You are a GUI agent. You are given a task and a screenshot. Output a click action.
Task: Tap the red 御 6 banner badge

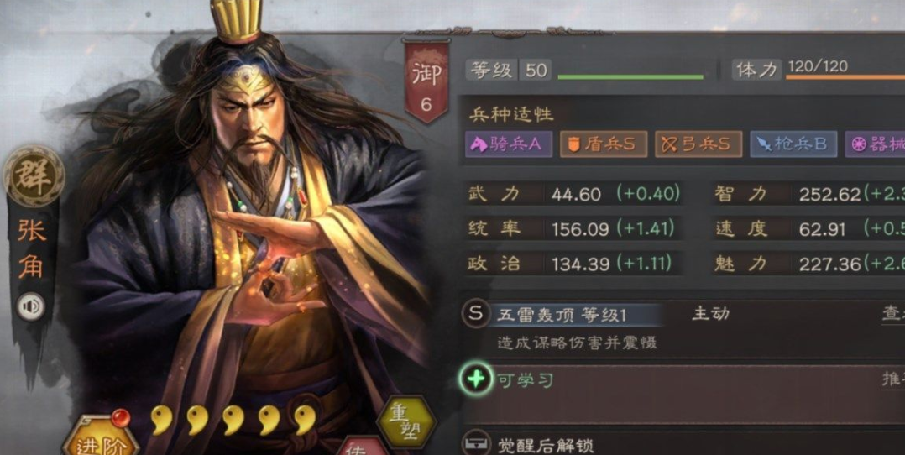pos(426,82)
